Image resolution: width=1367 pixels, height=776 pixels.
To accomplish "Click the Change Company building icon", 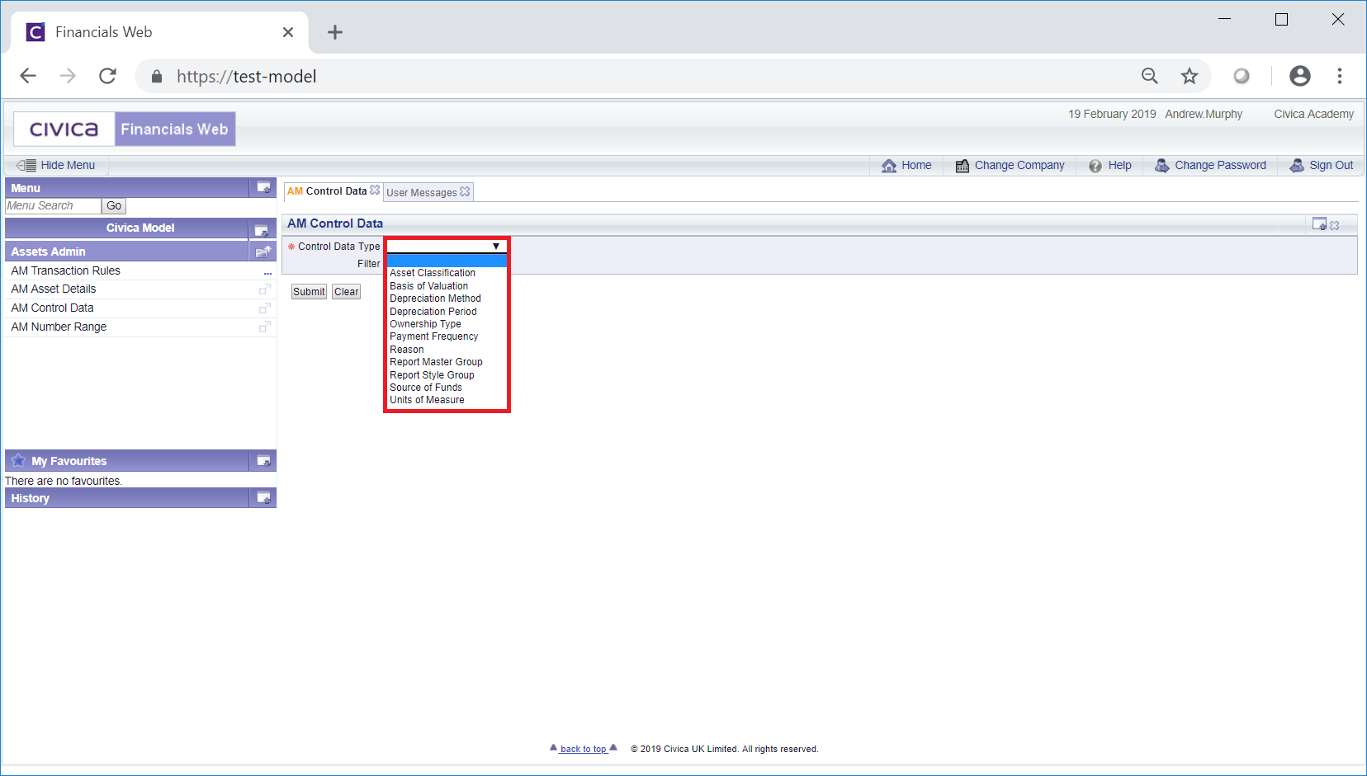I will tap(963, 166).
